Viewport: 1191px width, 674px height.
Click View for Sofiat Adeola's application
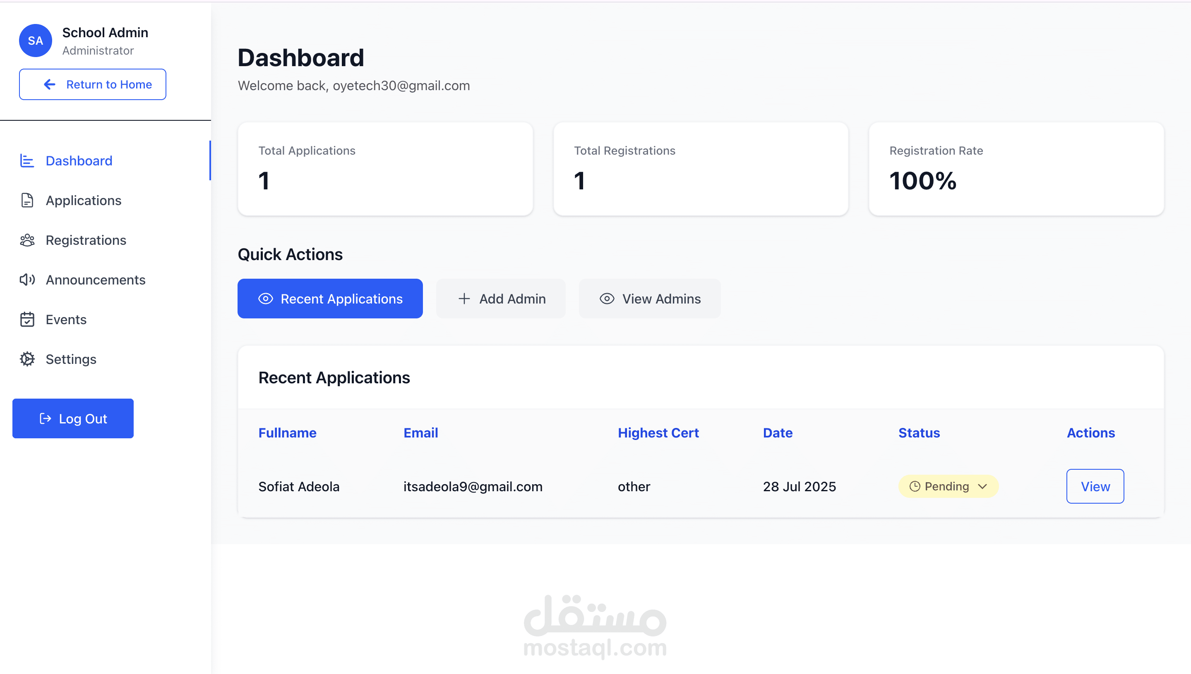(1095, 487)
